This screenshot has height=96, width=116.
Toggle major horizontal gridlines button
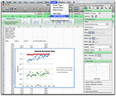(90, 38)
